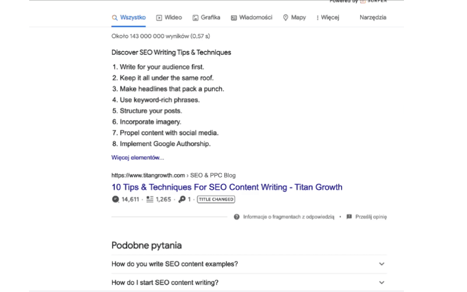This screenshot has width=467, height=292.
Task: Click the "Podobne pytania" heading
Action: (x=147, y=245)
